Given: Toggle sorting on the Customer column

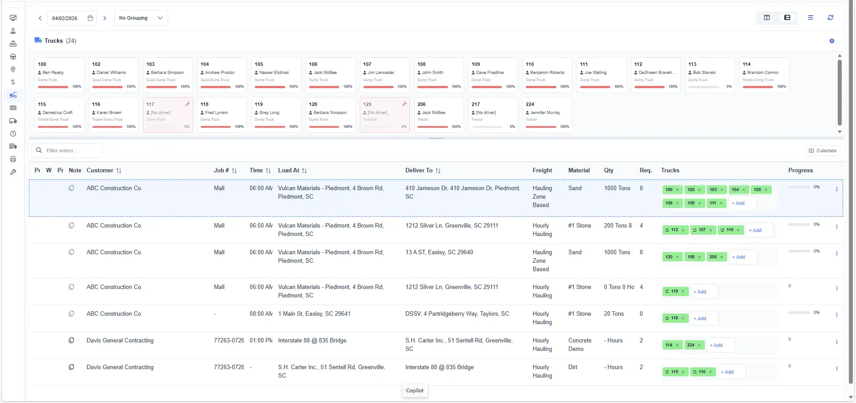Looking at the screenshot, I should (119, 171).
